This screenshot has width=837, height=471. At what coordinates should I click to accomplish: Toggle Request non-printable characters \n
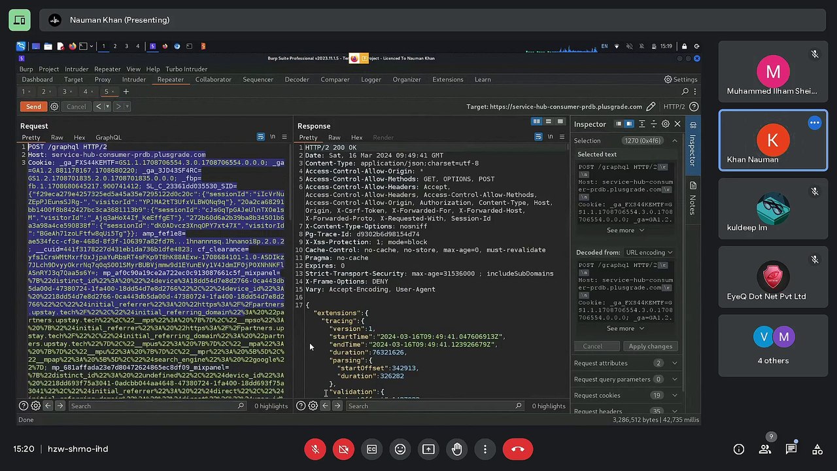(273, 137)
